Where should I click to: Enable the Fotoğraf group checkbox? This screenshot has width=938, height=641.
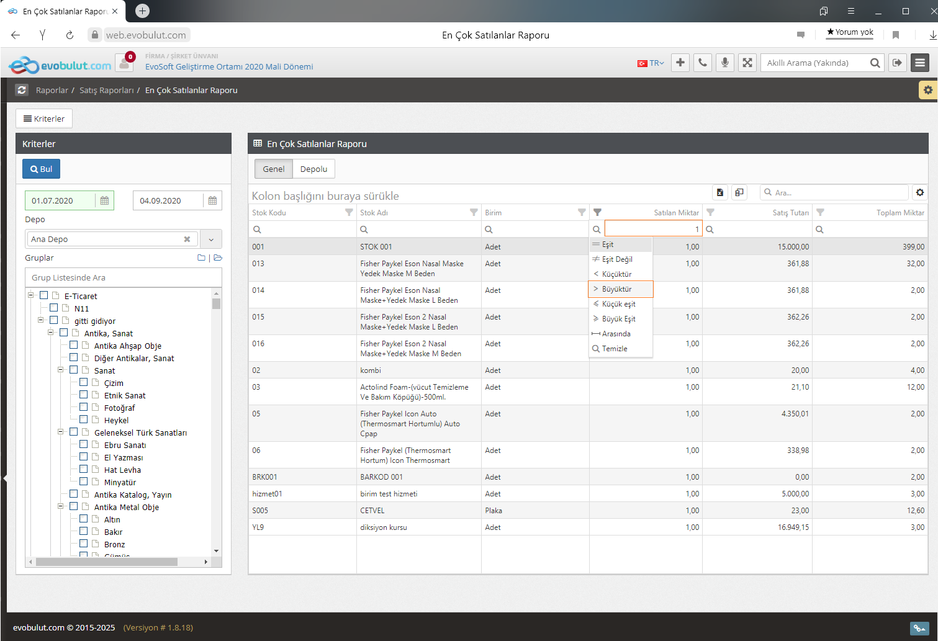pyautogui.click(x=84, y=407)
